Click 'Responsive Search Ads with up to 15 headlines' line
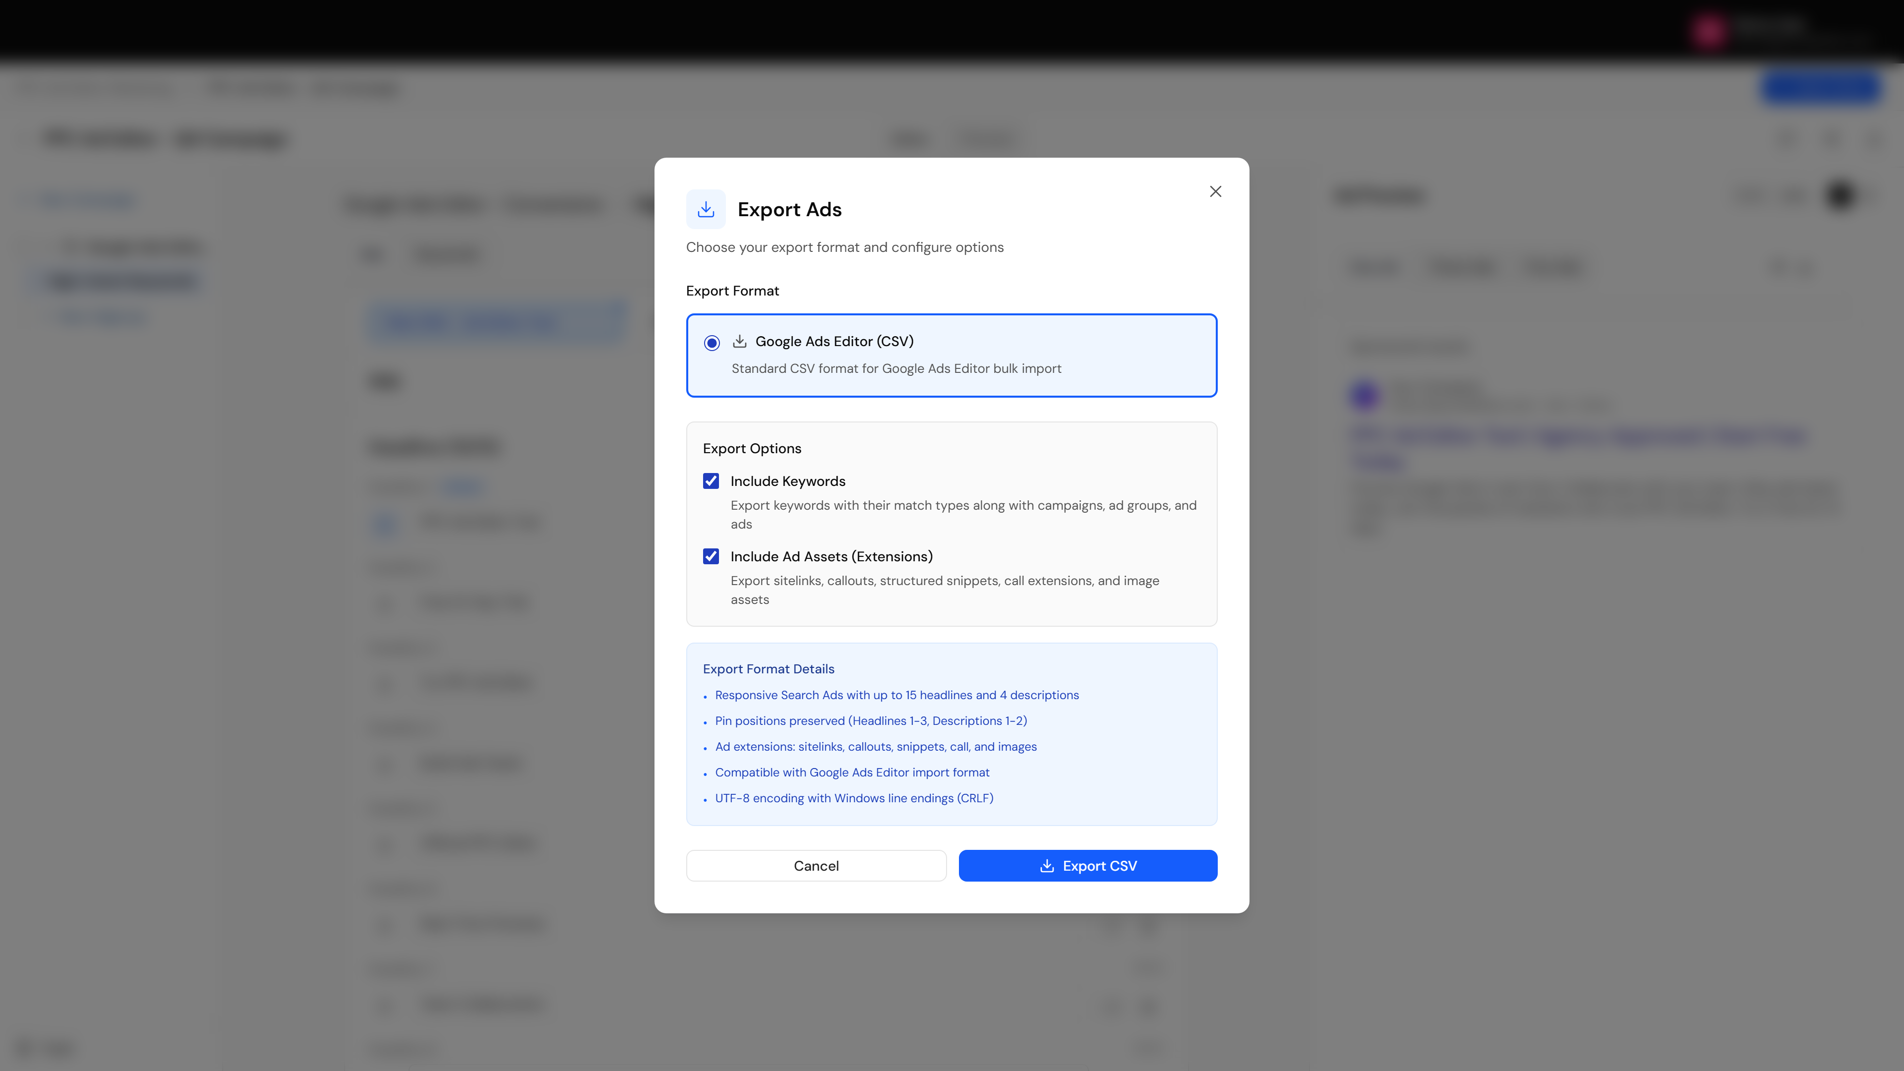This screenshot has width=1904, height=1071. point(896,695)
